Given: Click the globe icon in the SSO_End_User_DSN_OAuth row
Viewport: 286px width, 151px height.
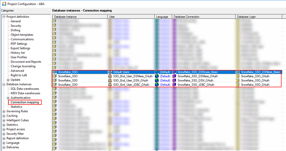Looking at the screenshot, I should (157, 81).
